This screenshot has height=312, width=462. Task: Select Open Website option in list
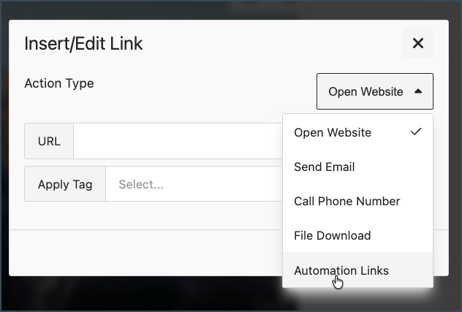[x=357, y=132]
